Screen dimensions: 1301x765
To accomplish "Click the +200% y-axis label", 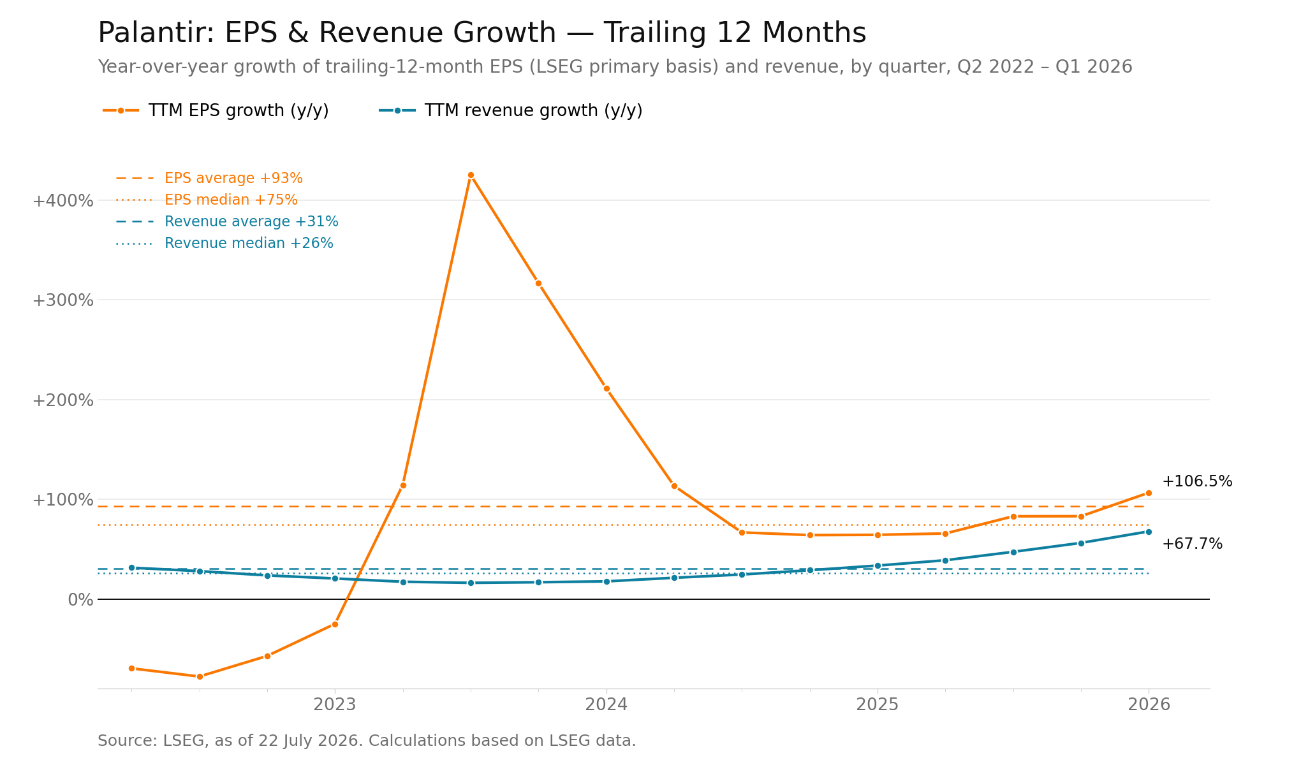I will (x=62, y=400).
